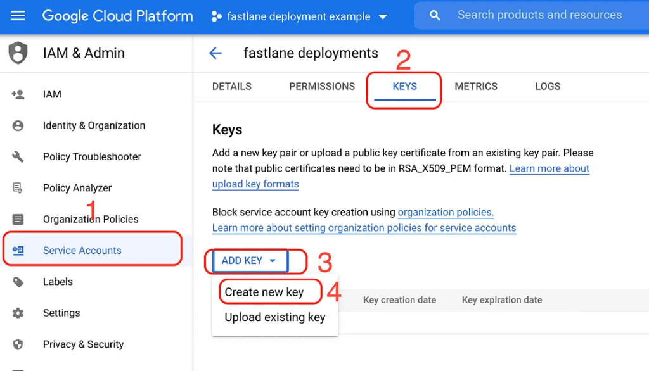
Task: Open Privacy & Security page
Action: [x=83, y=344]
